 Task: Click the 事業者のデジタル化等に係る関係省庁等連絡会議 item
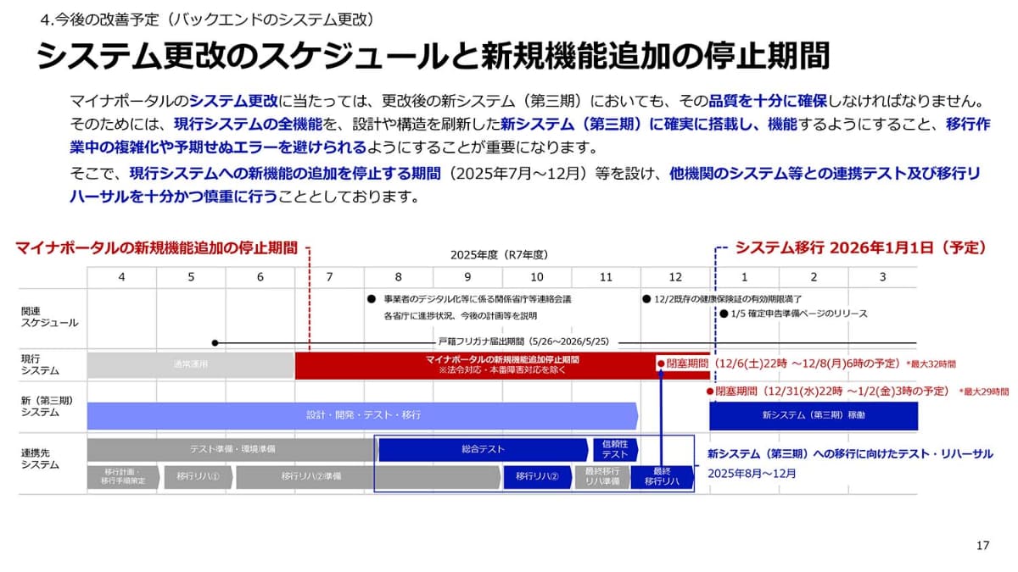478,299
